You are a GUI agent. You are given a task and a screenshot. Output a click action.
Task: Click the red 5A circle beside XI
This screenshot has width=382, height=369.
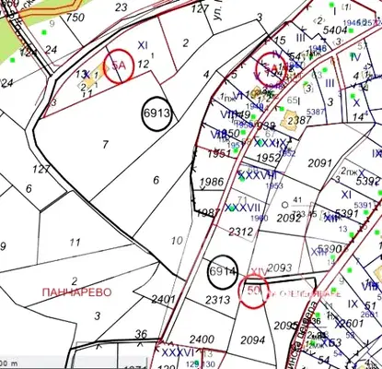119,65
